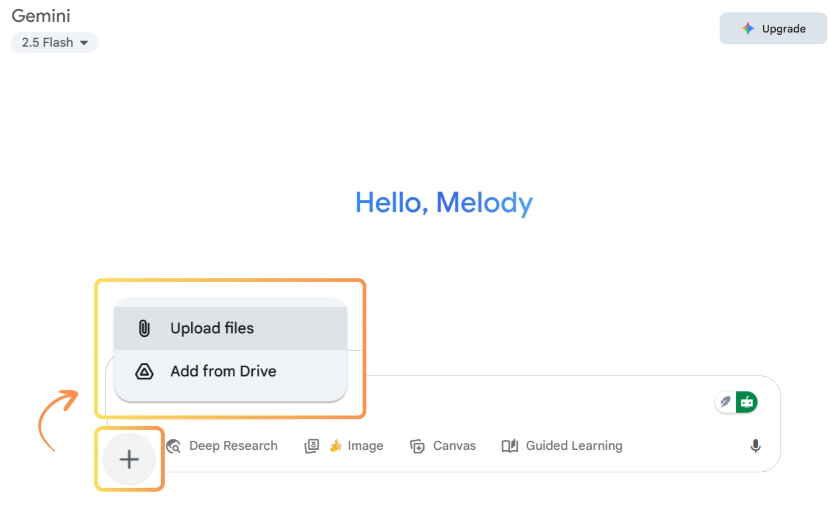Choose Add from Drive menu entry
The width and height of the screenshot is (829, 513).
[x=223, y=371]
